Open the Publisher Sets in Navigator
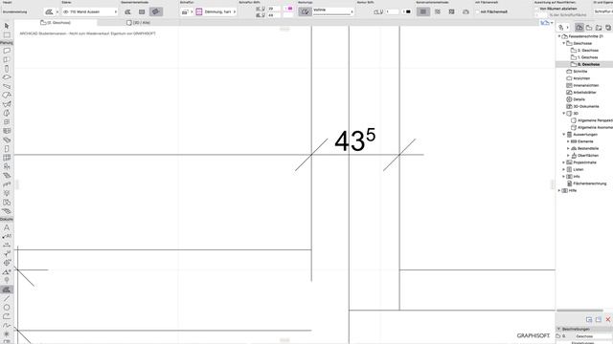 click(608, 28)
